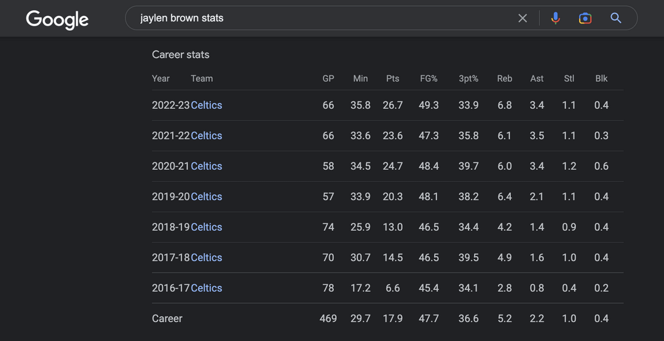Open Celtics link for 2019-20 season
664x341 pixels.
point(207,196)
